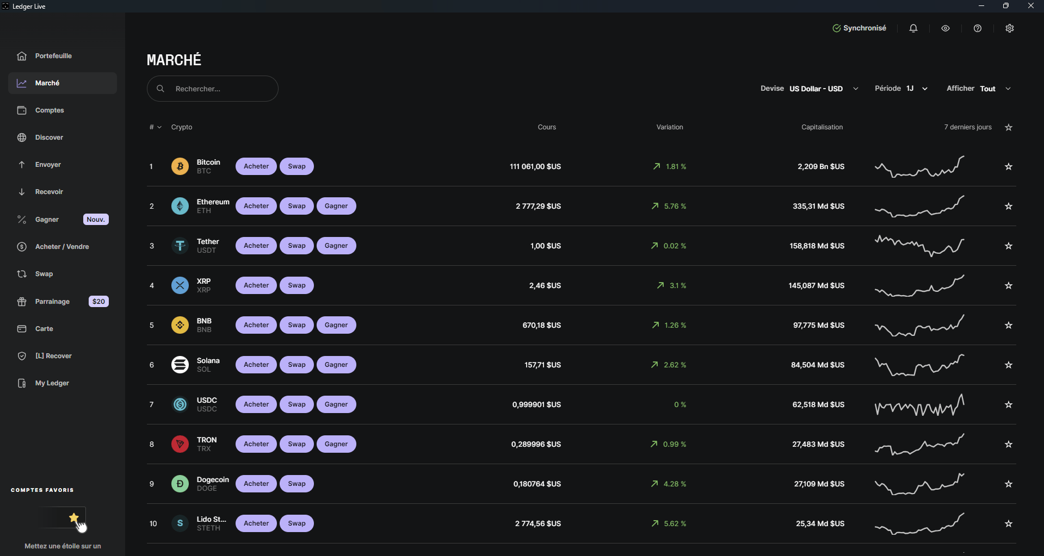Star TRON as favorite

click(x=1009, y=444)
